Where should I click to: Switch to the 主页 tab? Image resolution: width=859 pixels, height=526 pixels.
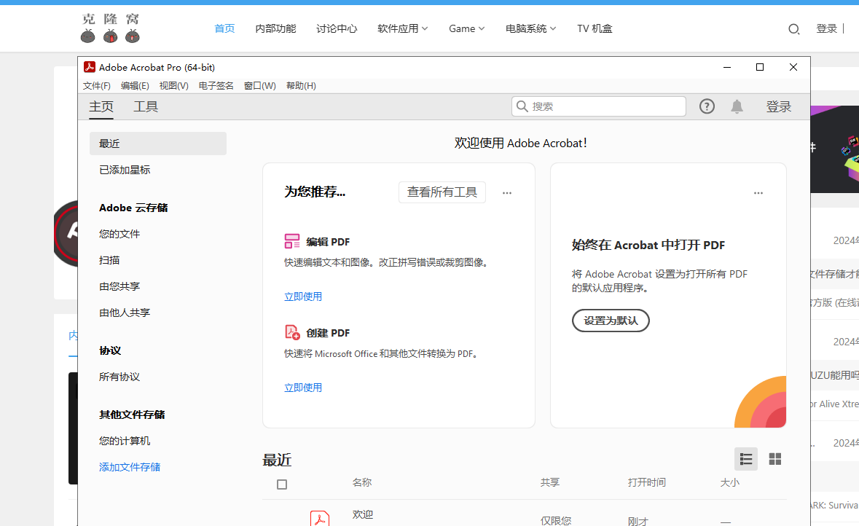coord(101,107)
